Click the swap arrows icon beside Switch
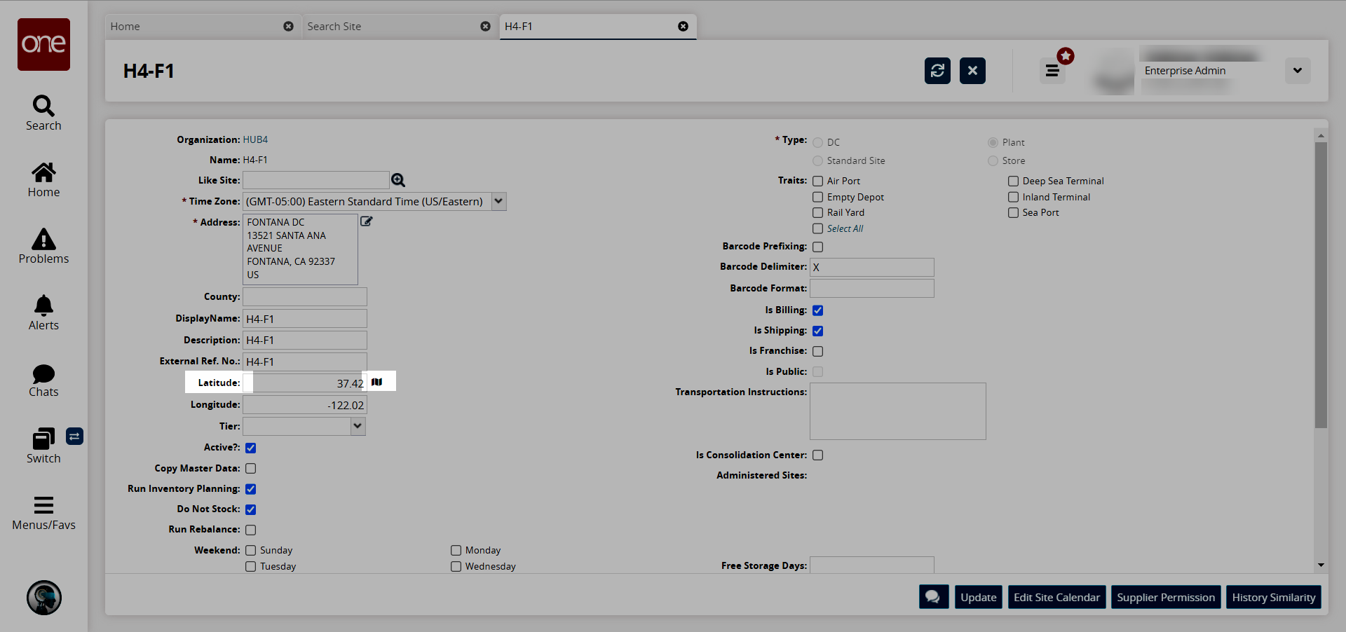Viewport: 1346px width, 632px height. coord(74,437)
